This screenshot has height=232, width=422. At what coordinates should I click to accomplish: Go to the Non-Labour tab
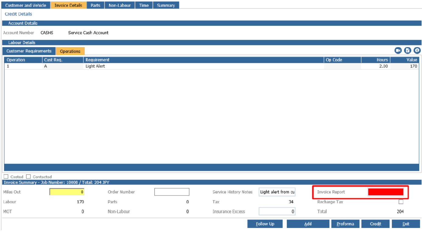(120, 5)
